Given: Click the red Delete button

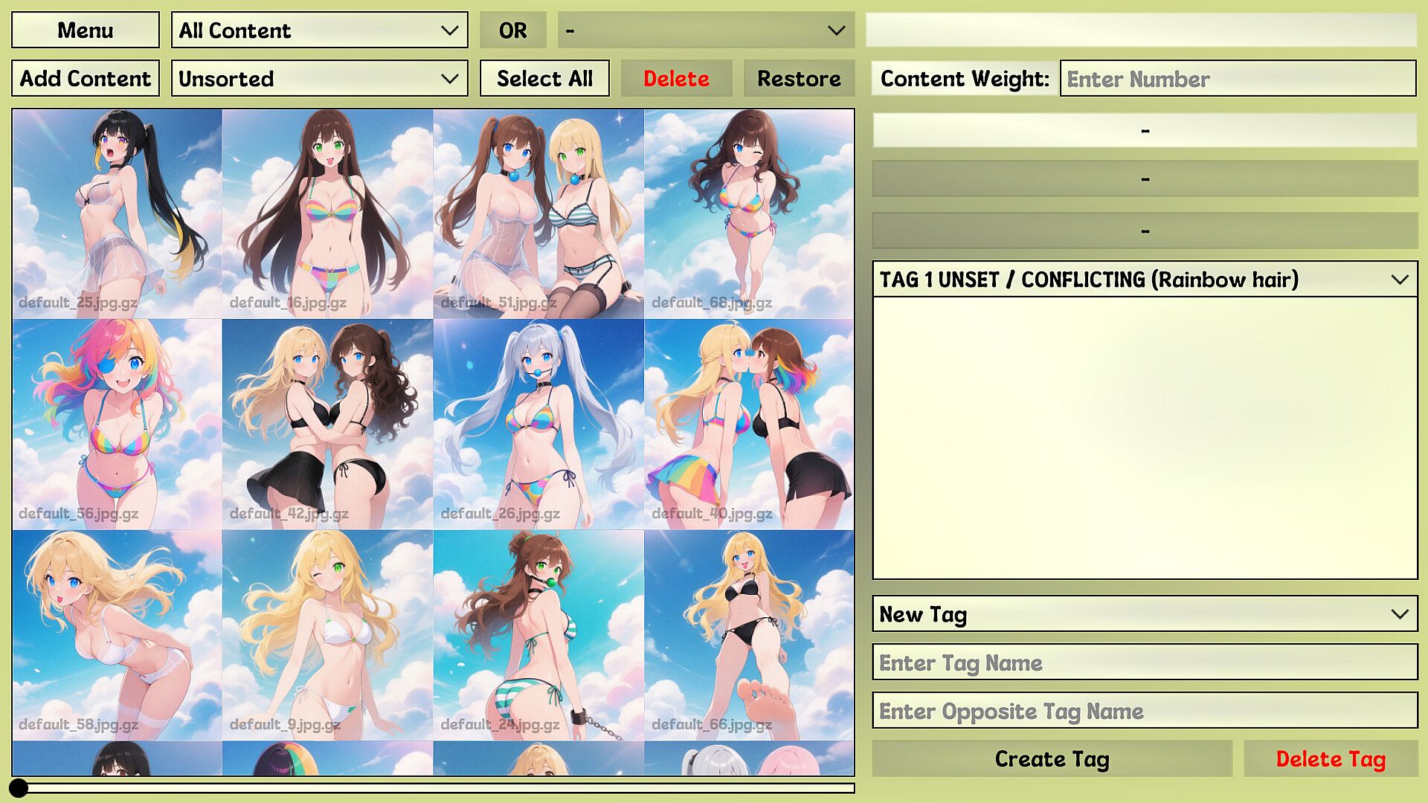Looking at the screenshot, I should 676,78.
